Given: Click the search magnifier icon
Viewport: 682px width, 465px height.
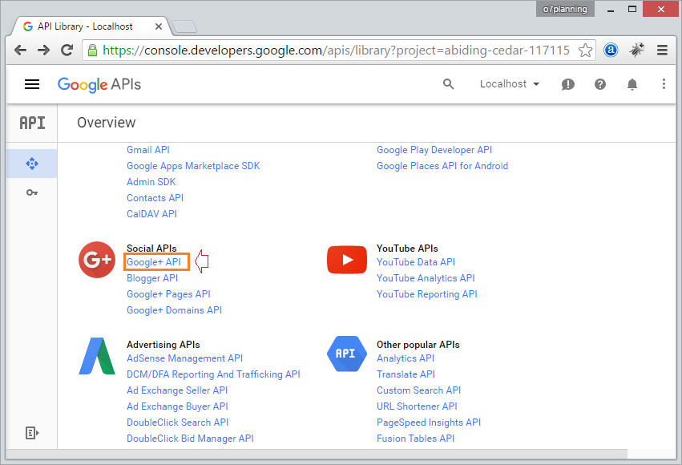Looking at the screenshot, I should [448, 84].
